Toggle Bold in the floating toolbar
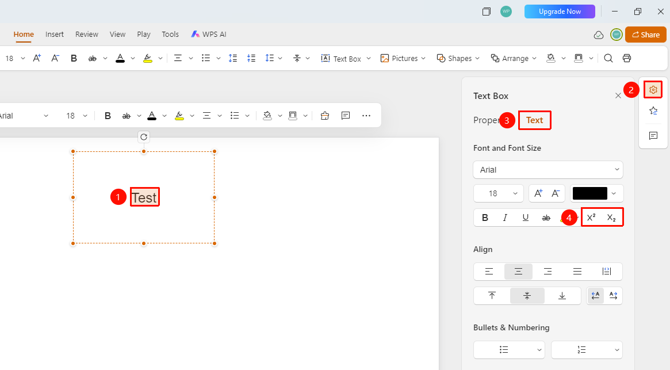The height and width of the screenshot is (370, 670). [108, 116]
